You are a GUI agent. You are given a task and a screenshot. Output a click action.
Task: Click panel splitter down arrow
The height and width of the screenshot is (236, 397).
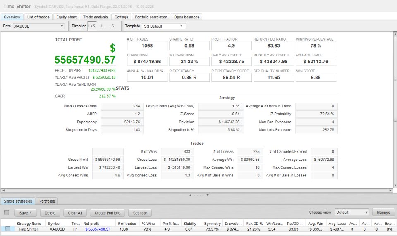click(x=207, y=195)
